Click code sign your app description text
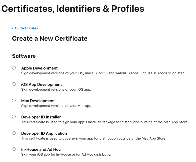196x162 pixels. [94, 138]
